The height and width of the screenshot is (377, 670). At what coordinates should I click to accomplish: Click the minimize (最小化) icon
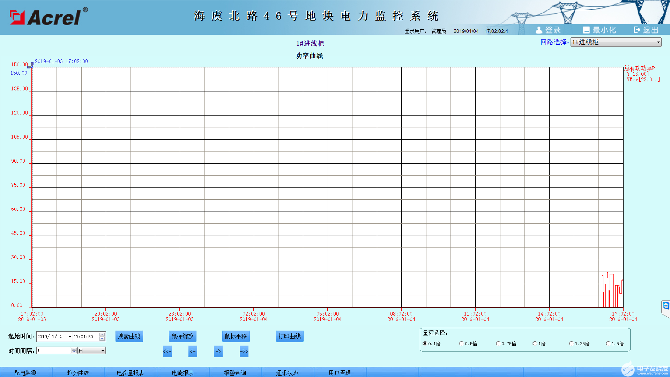(586, 30)
